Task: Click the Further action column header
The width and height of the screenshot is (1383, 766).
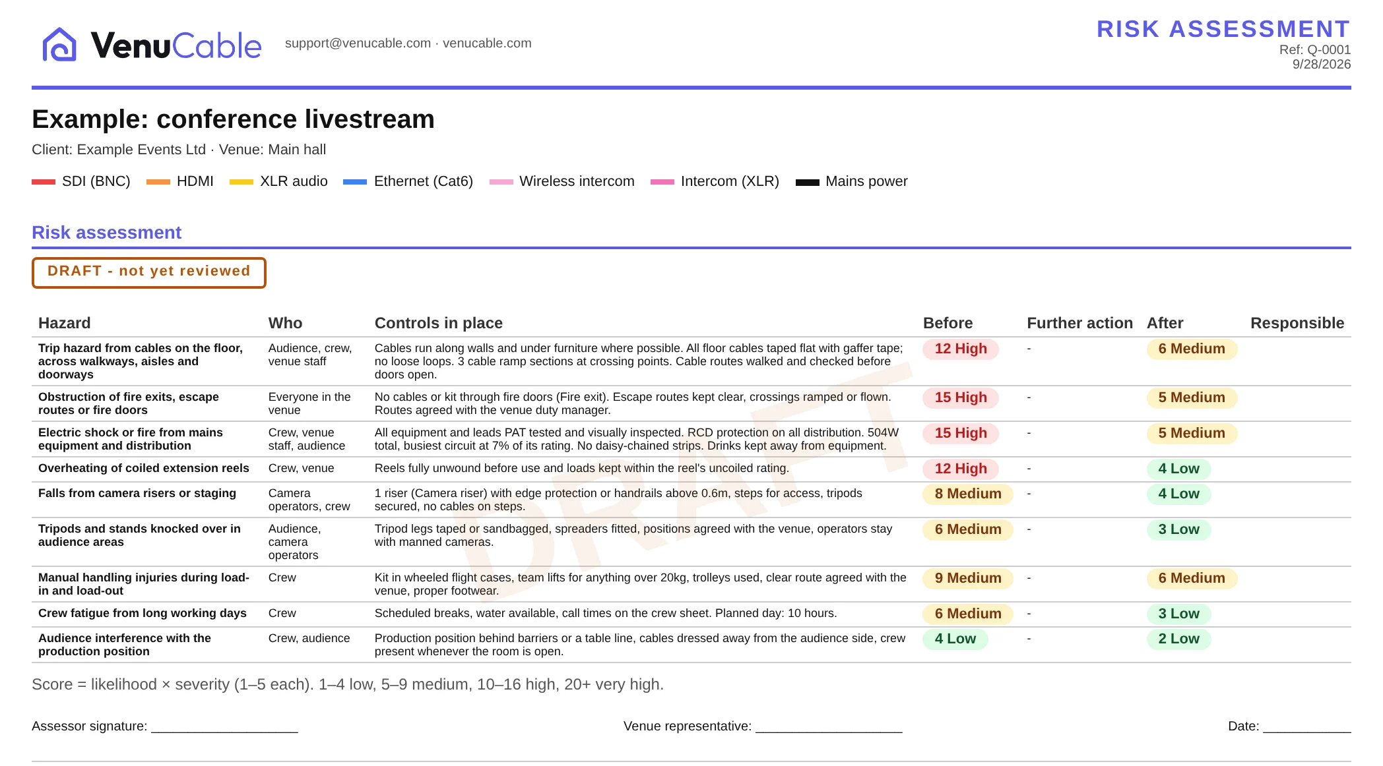Action: tap(1079, 323)
